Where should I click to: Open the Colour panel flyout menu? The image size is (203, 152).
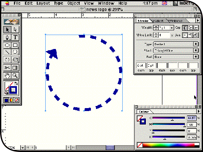coord(198,111)
